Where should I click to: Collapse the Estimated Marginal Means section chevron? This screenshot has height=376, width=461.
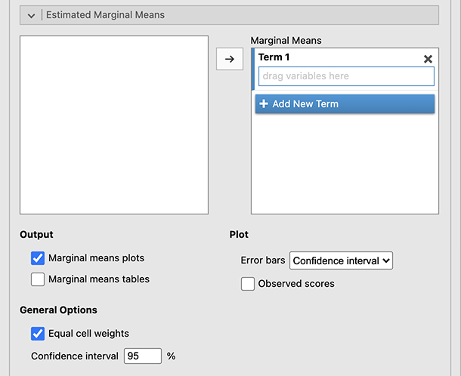32,15
